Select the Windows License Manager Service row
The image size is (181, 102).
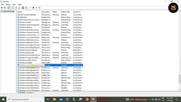(50, 65)
